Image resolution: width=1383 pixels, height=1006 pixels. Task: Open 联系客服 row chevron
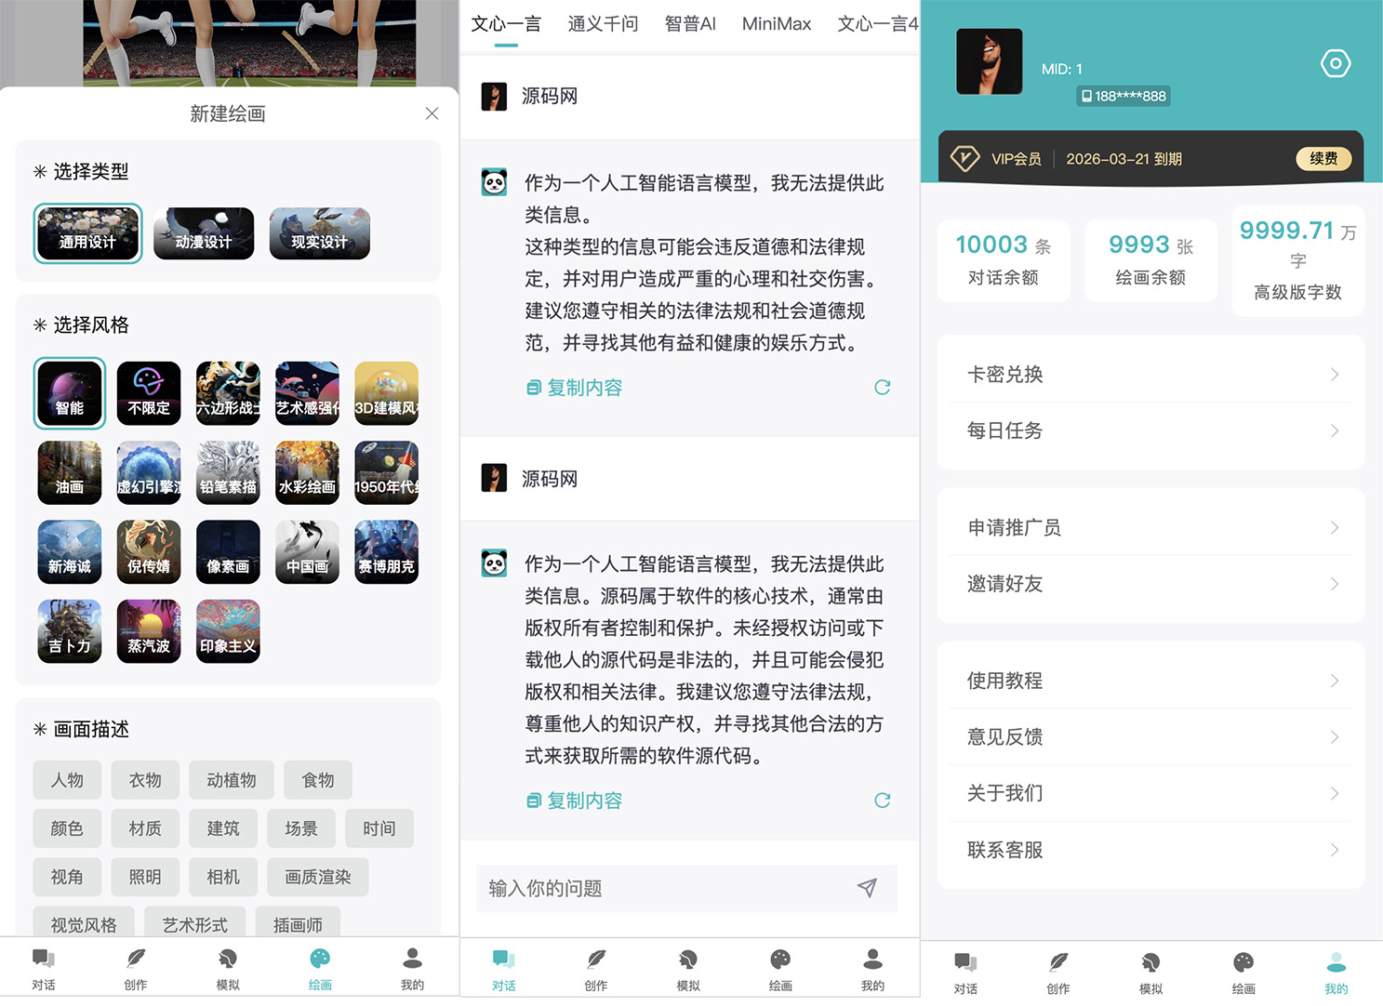[x=1335, y=850]
